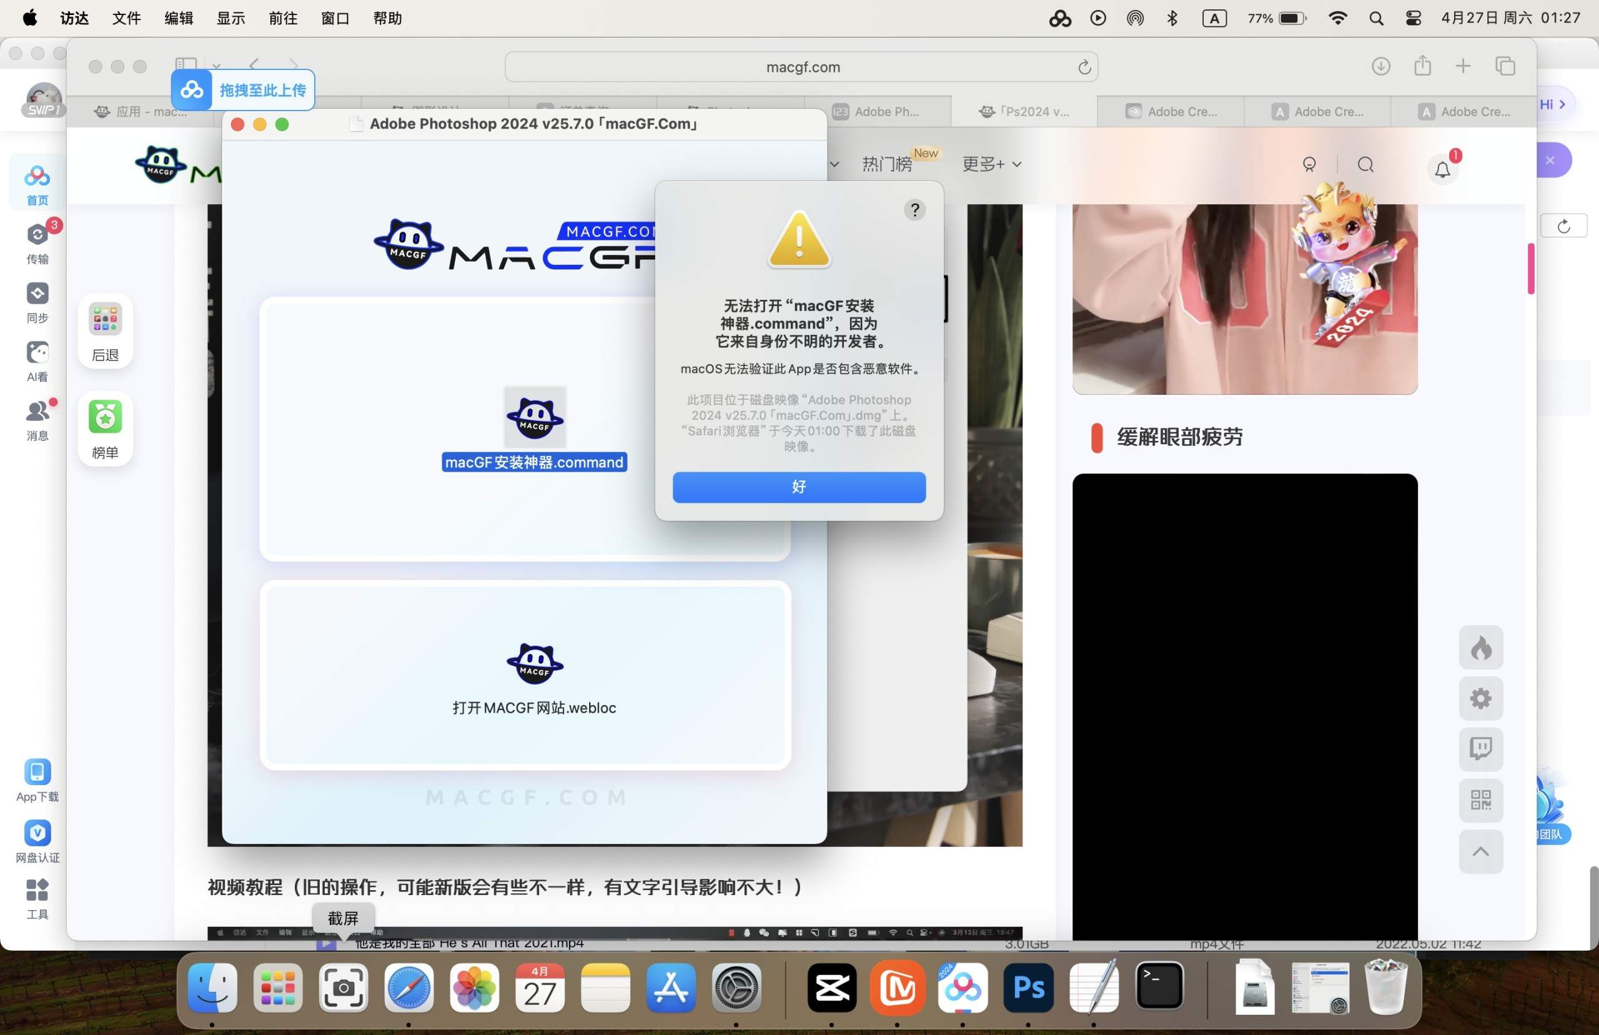
Task: Expand the Hi account chevron at top right
Action: [x=1563, y=104]
